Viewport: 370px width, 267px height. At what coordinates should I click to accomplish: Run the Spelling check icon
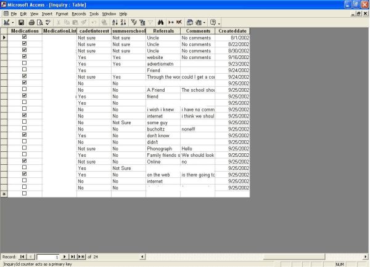point(48,22)
